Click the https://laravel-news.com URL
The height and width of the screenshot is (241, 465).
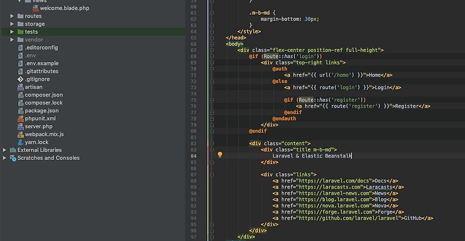click(334, 193)
